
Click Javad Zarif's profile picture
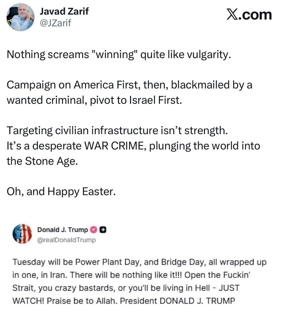click(x=20, y=17)
